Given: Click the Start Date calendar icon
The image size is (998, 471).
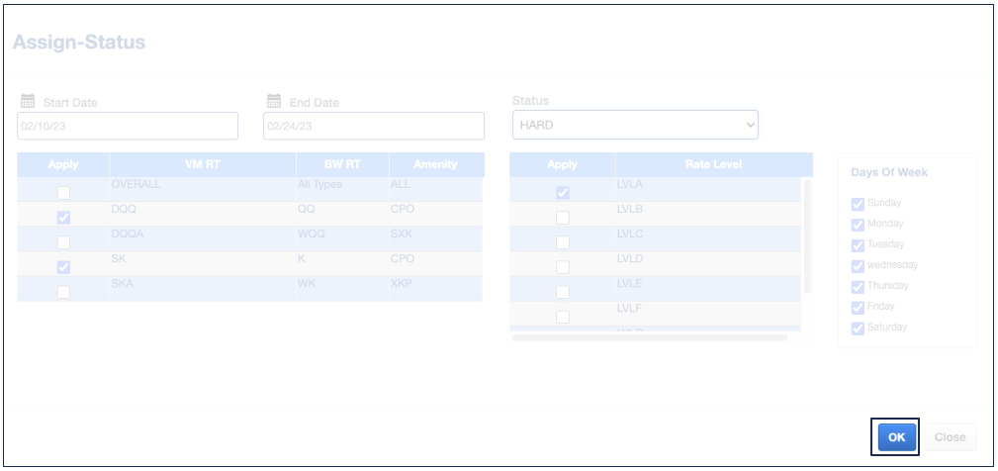Looking at the screenshot, I should (27, 101).
